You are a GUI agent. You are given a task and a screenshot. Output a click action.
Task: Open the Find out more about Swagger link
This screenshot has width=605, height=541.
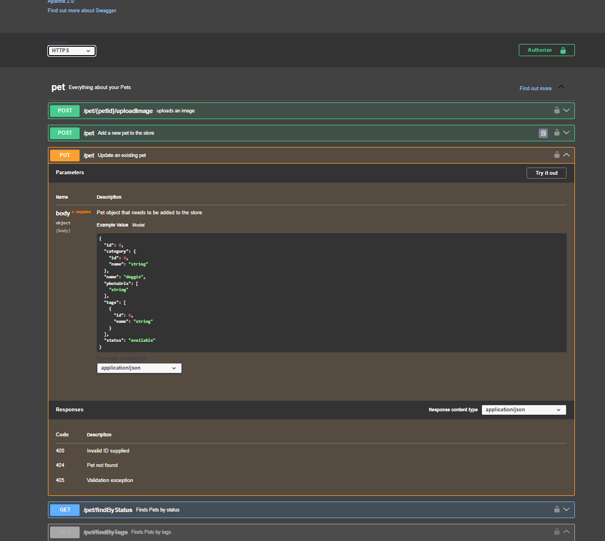tap(82, 11)
